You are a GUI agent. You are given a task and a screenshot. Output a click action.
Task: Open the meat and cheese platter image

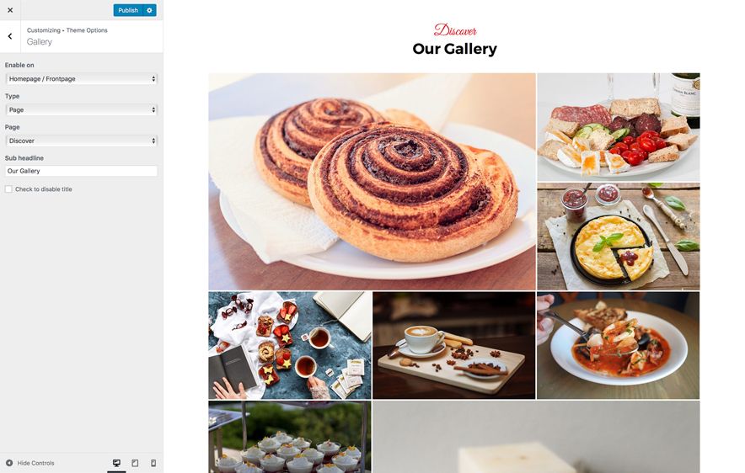pos(619,127)
